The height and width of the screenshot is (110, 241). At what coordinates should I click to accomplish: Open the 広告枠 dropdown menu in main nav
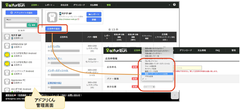35,5
